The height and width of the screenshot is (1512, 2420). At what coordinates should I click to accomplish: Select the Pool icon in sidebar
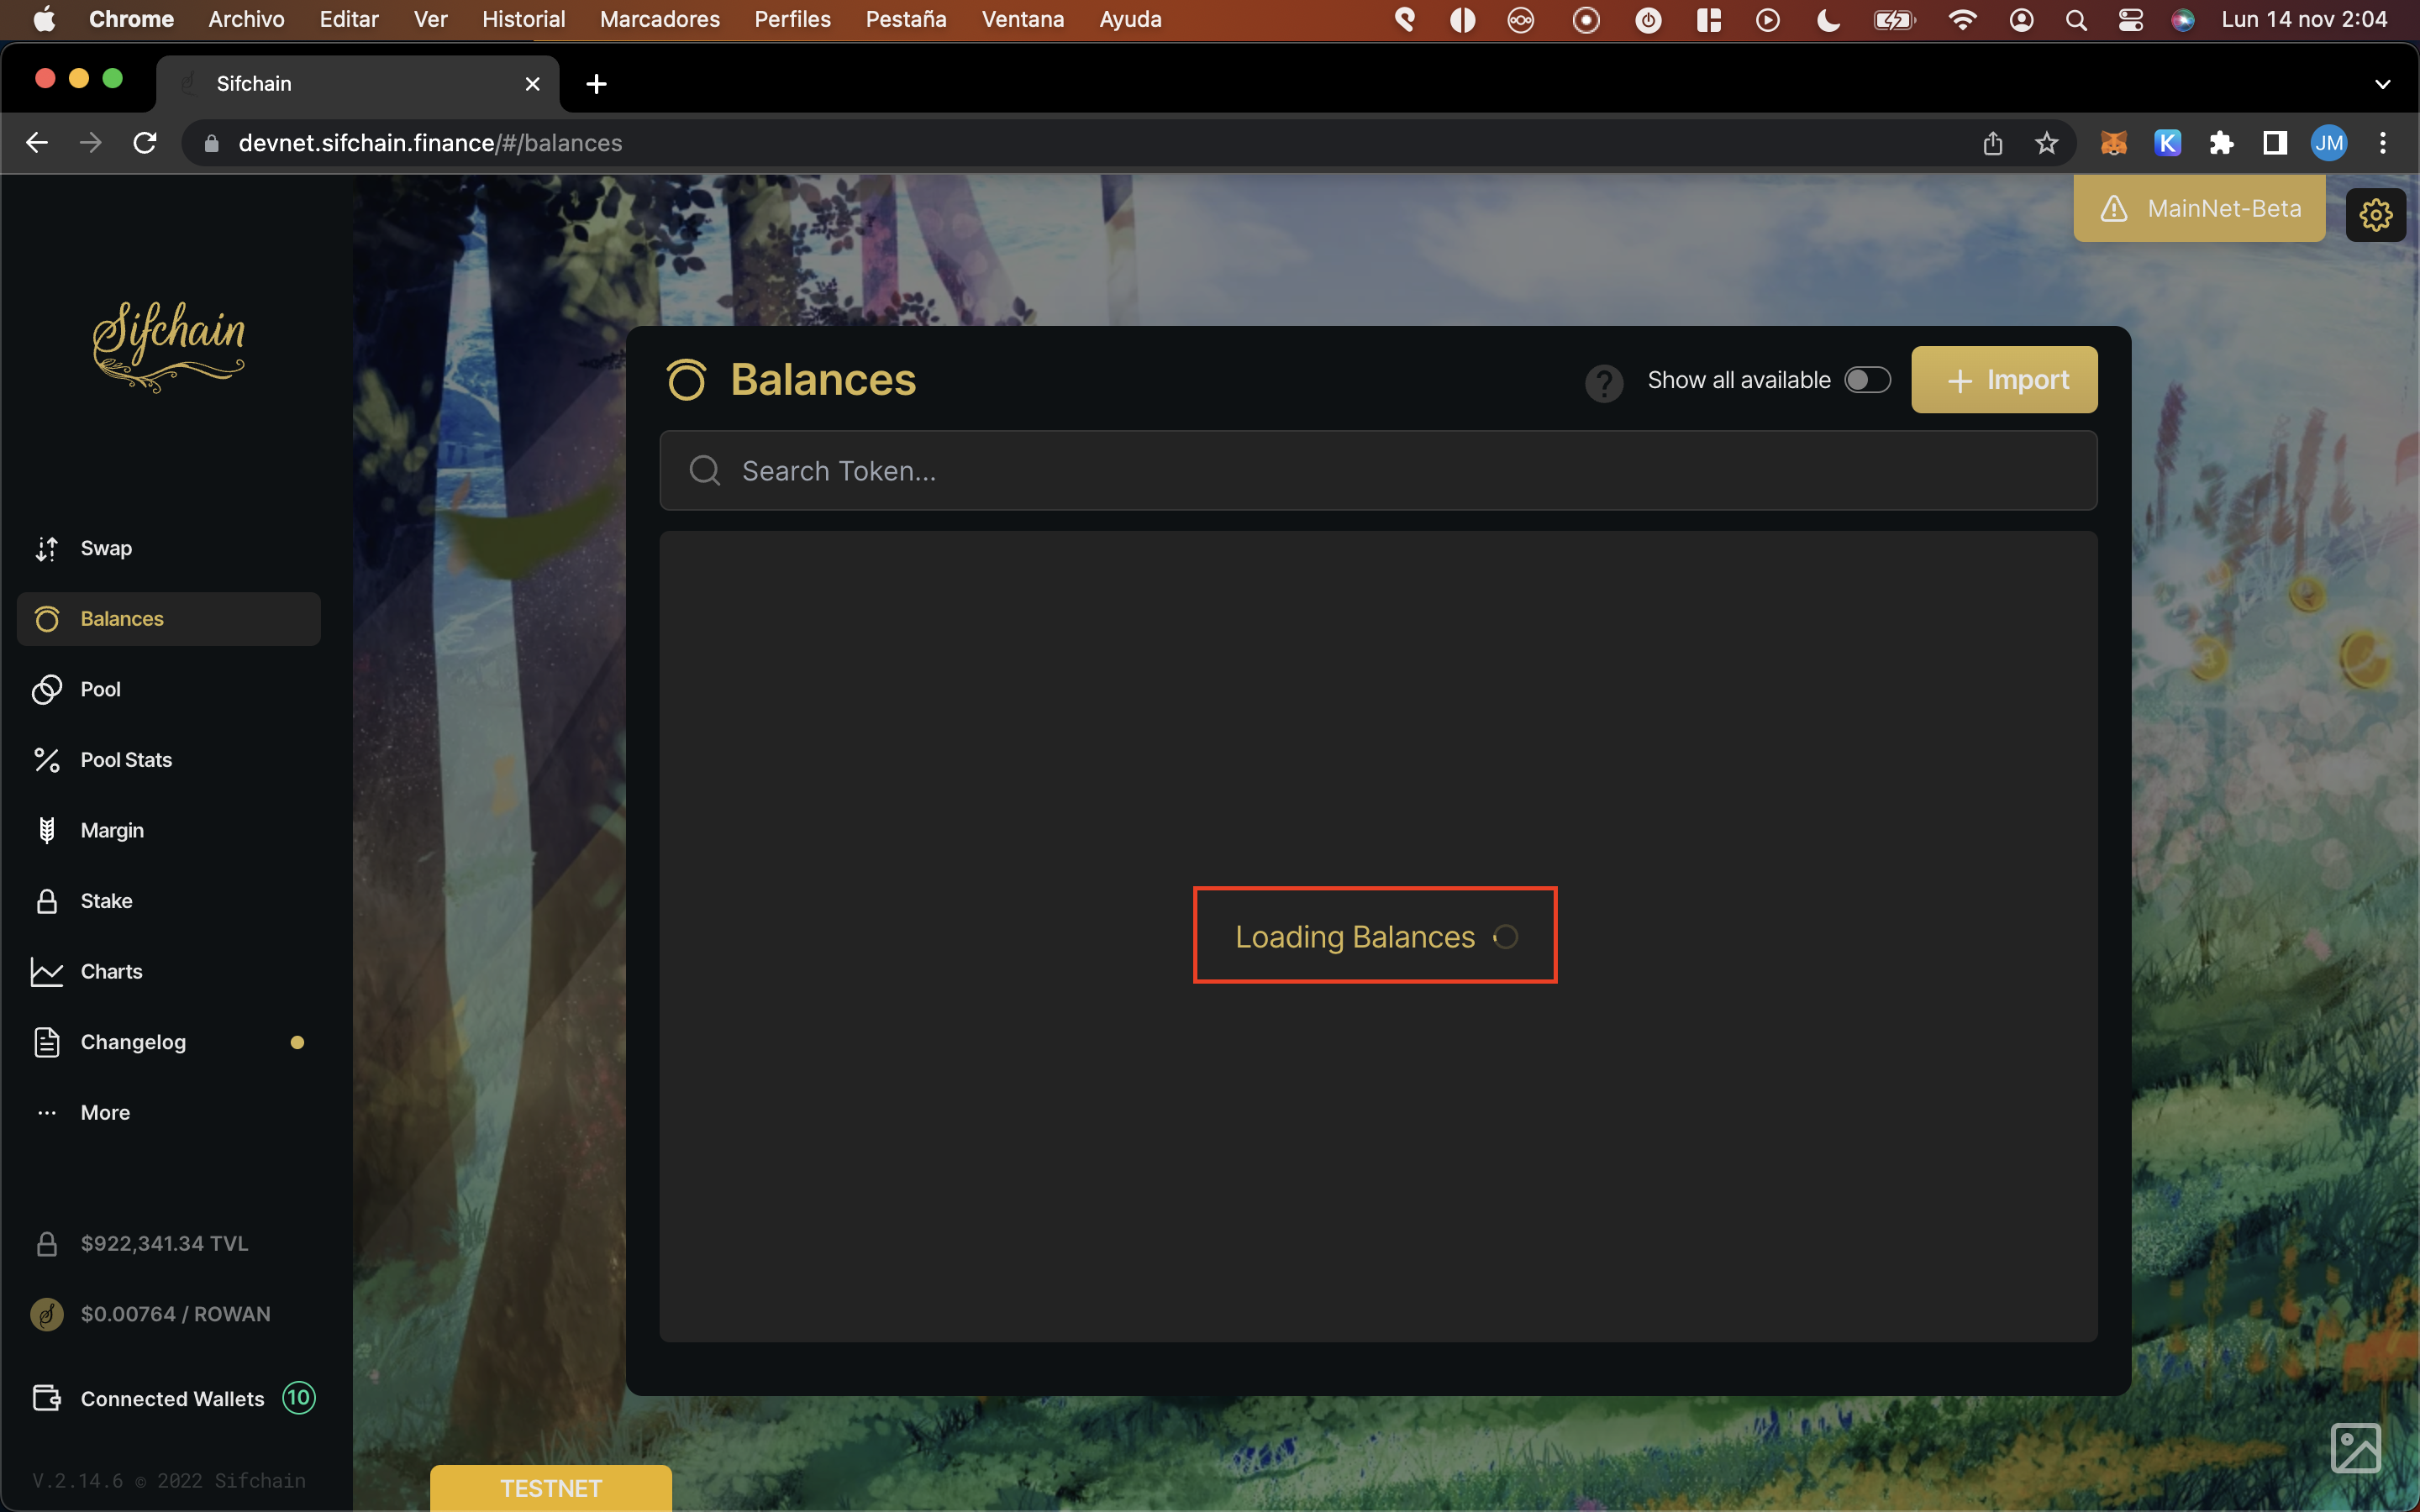(x=47, y=688)
